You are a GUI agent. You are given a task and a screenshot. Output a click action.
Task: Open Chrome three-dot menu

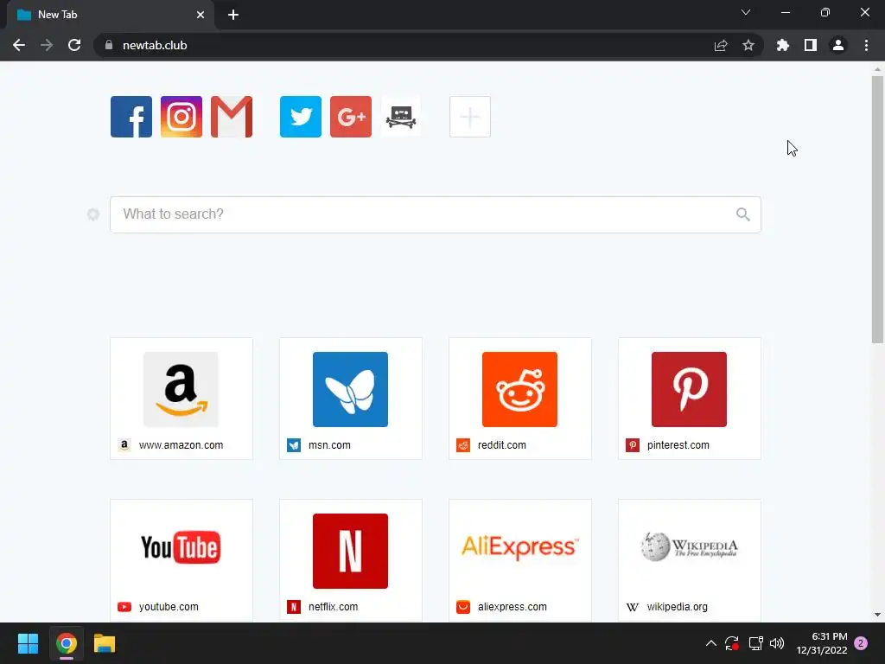point(866,45)
